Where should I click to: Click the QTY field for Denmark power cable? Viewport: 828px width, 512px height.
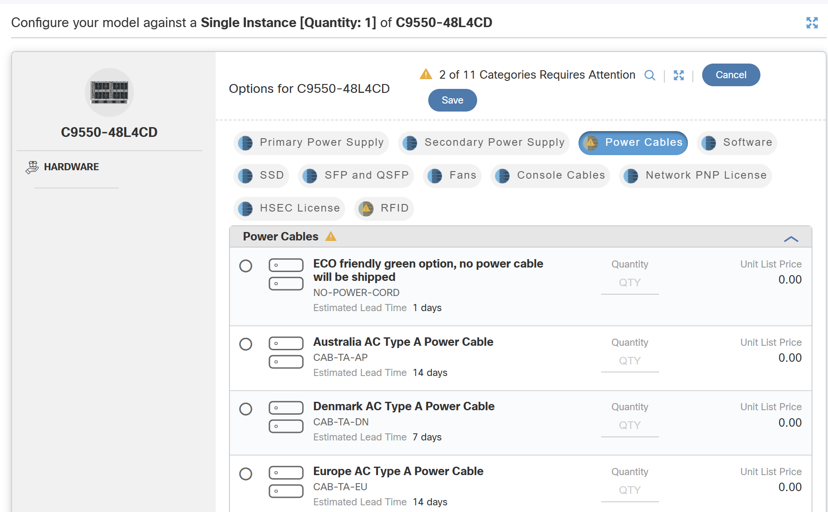630,426
